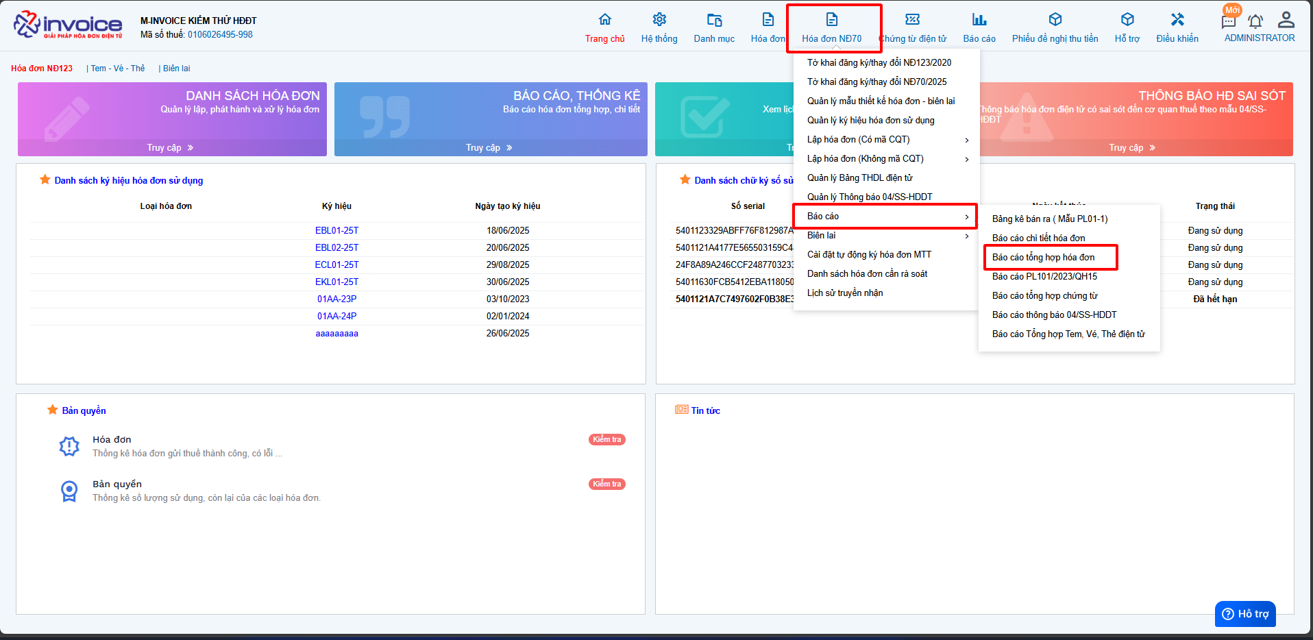Open the Báo cáo chart icon
1313x640 pixels.
coord(979,20)
